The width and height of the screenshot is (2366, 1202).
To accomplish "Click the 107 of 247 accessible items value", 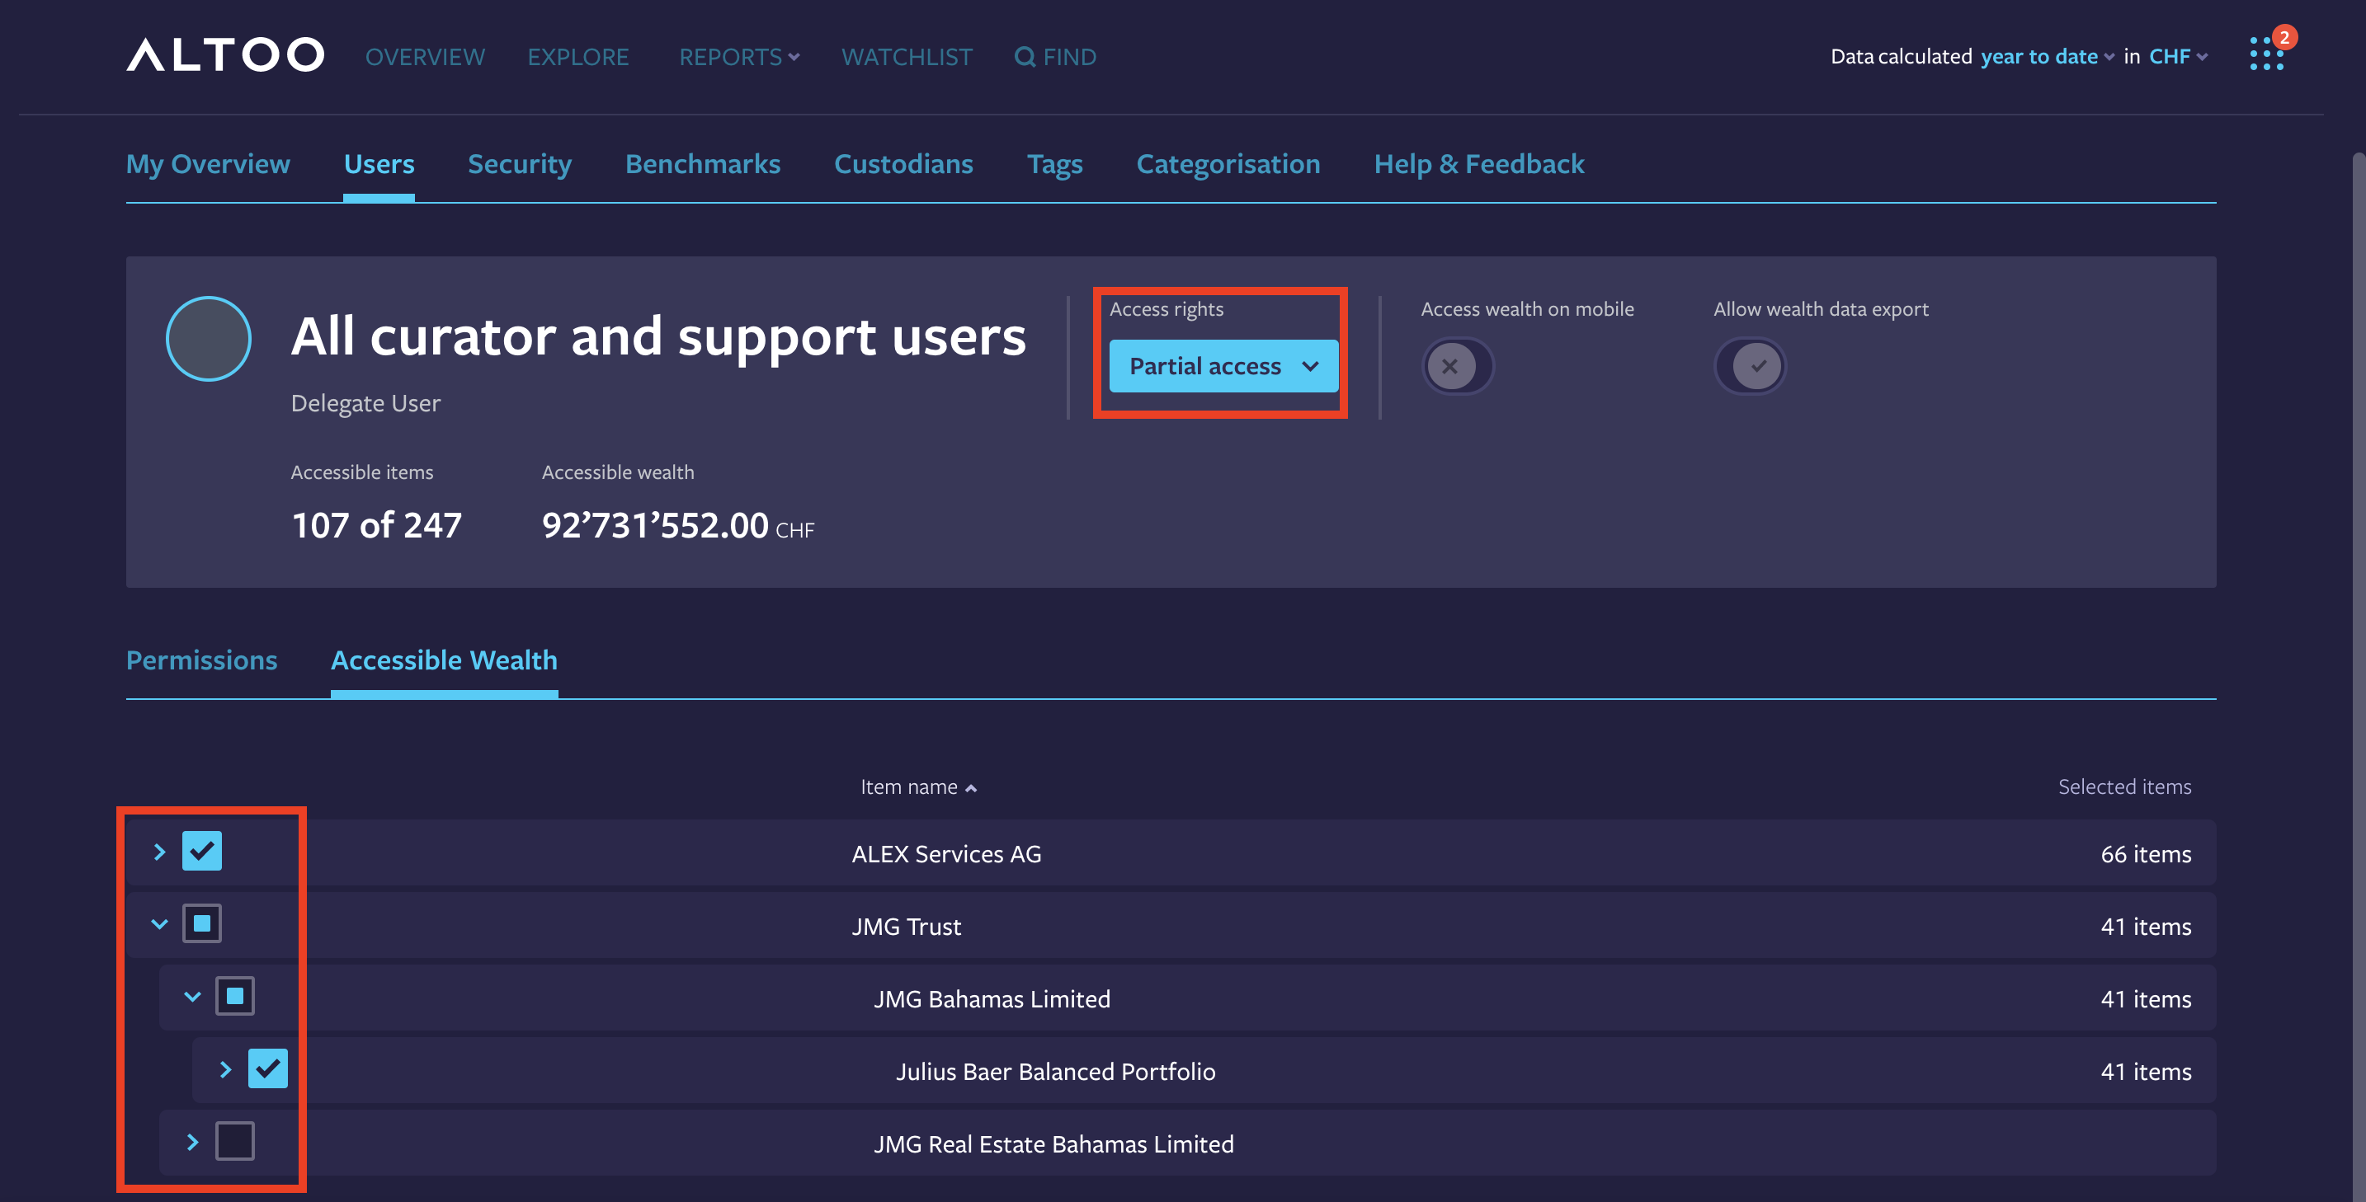I will (x=376, y=525).
